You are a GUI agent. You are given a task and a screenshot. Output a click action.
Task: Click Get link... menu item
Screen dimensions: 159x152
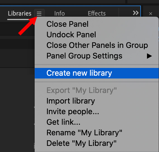pyautogui.click(x=97, y=122)
